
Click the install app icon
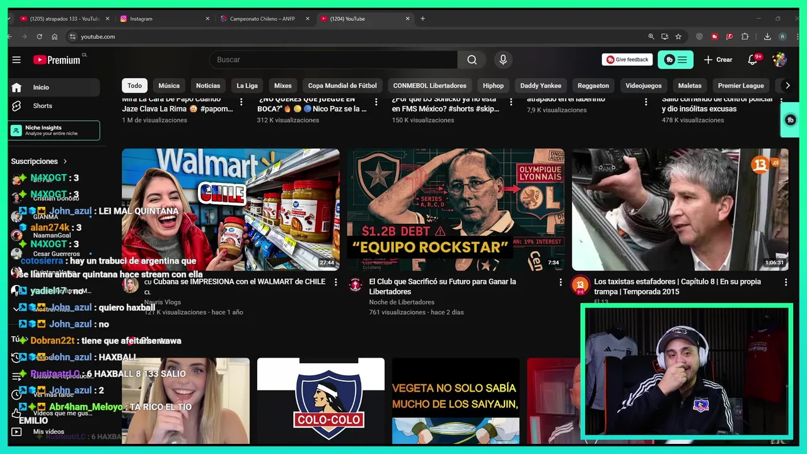point(665,37)
